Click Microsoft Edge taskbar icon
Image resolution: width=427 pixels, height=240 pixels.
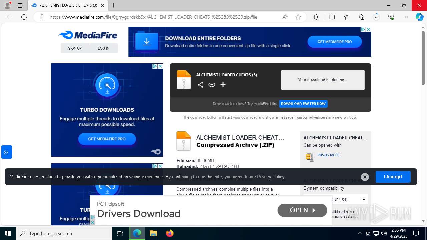[x=137, y=233]
